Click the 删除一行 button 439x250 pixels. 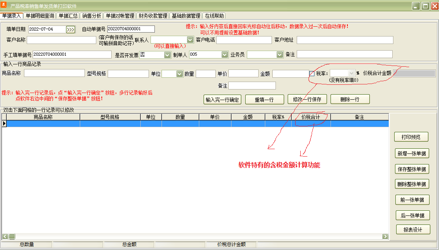350,99
